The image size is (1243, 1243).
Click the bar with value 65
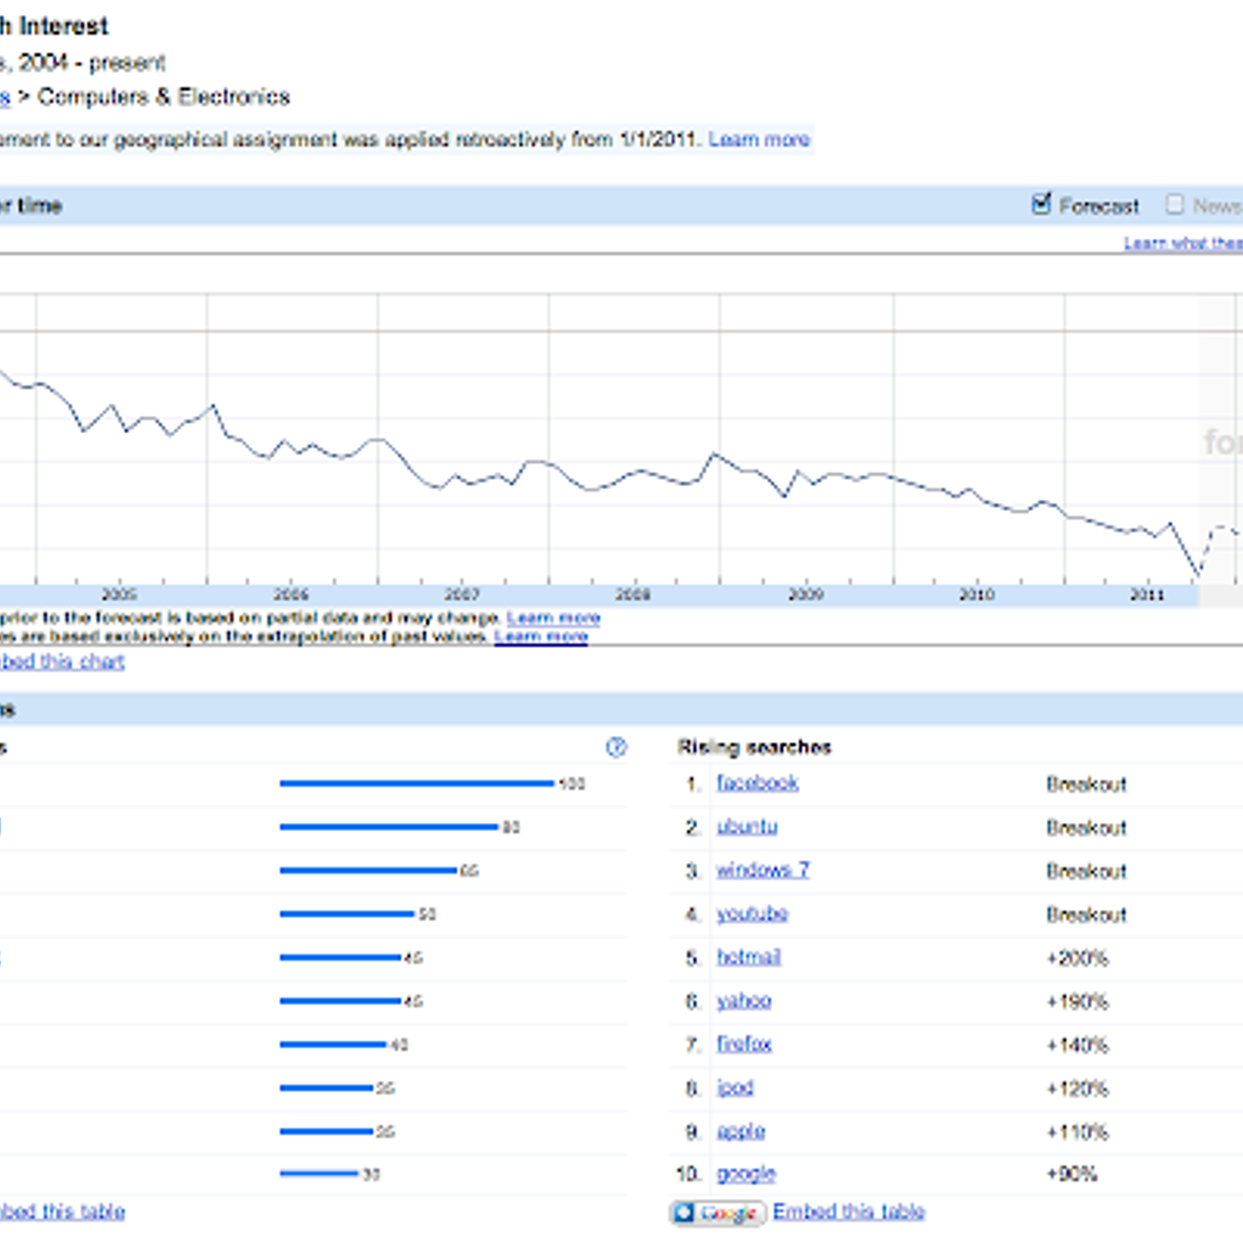369,871
